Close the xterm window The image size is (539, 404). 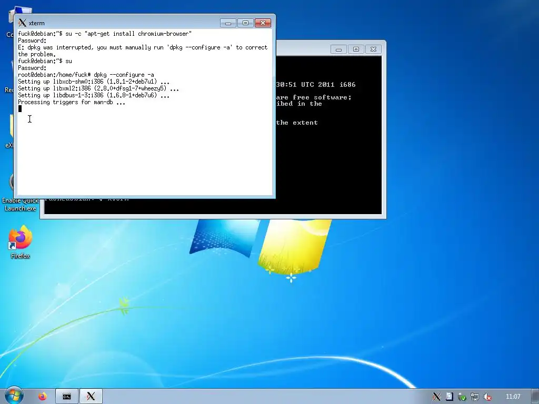263,23
